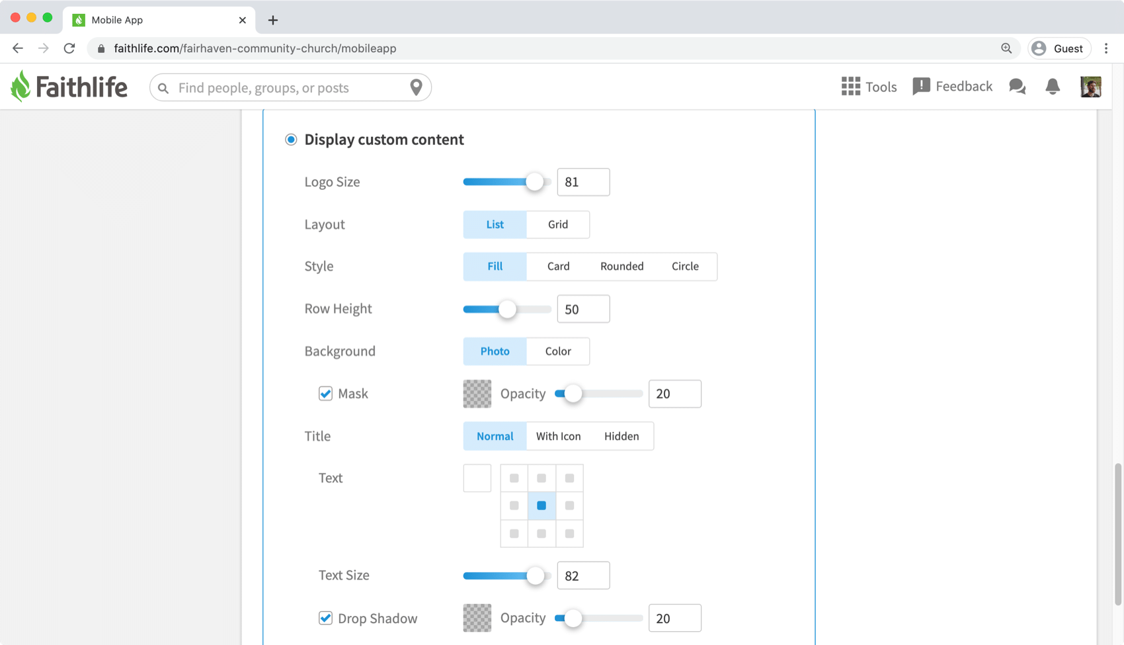Click the Find people search field
The image size is (1124, 645).
pyautogui.click(x=291, y=87)
